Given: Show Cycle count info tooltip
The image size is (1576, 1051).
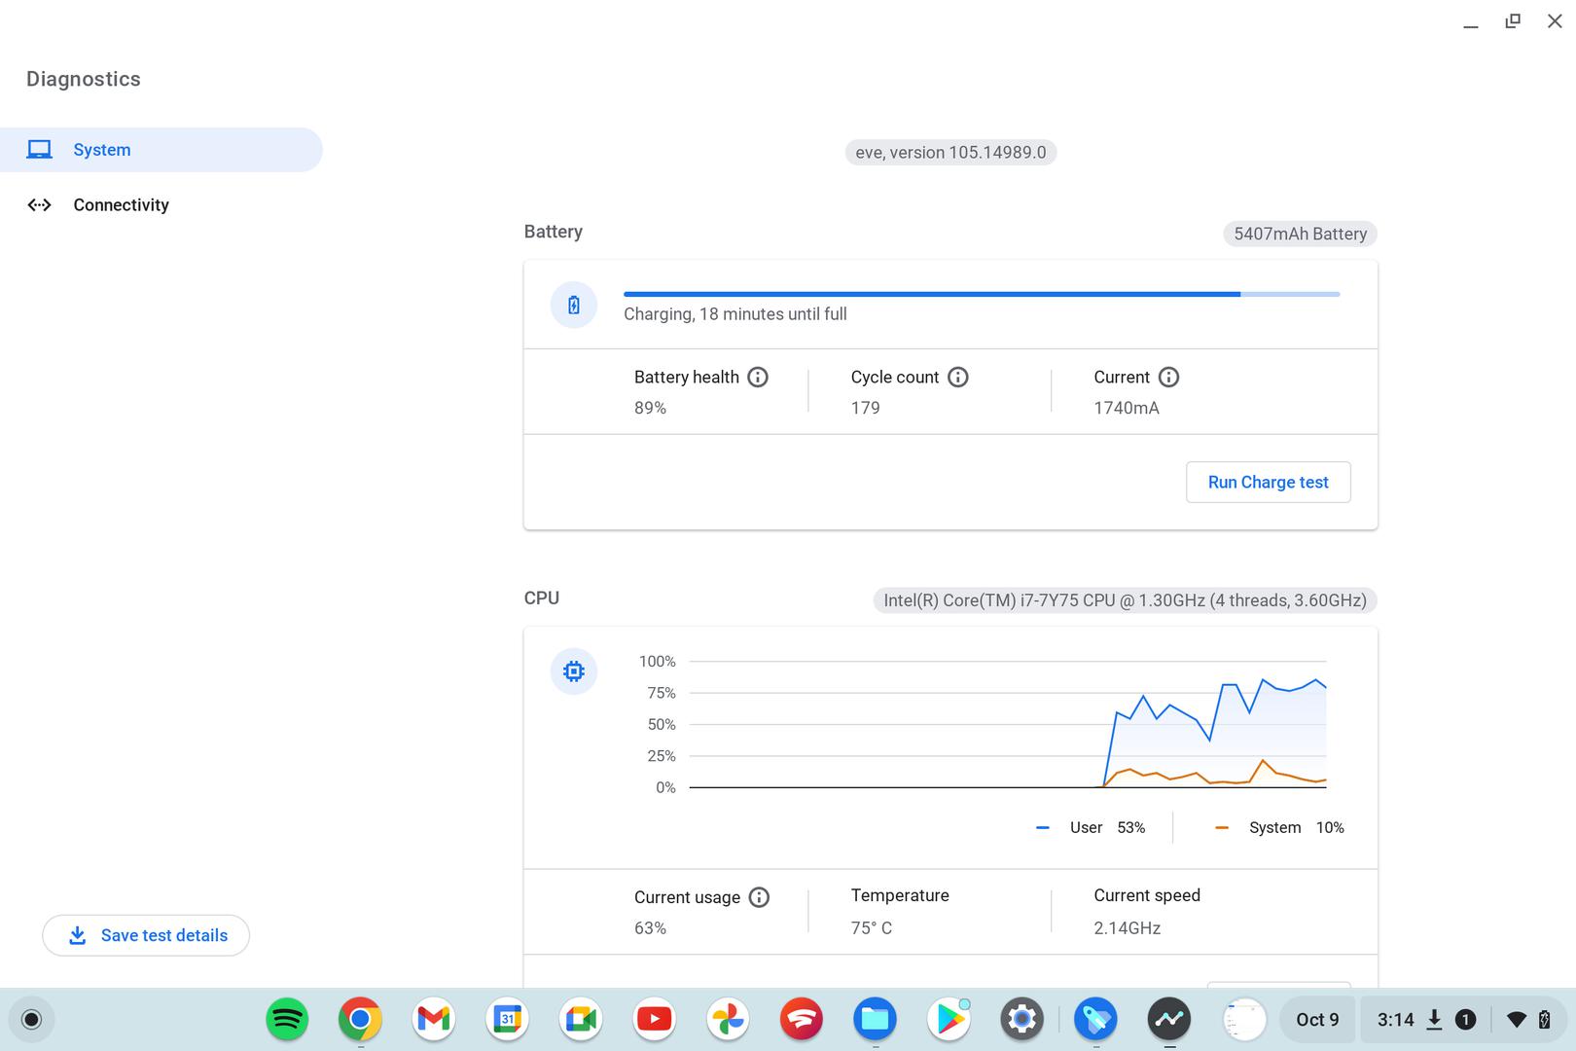Looking at the screenshot, I should pos(958,378).
